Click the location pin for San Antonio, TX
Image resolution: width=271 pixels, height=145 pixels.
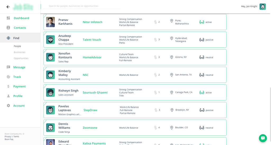(x=172, y=75)
